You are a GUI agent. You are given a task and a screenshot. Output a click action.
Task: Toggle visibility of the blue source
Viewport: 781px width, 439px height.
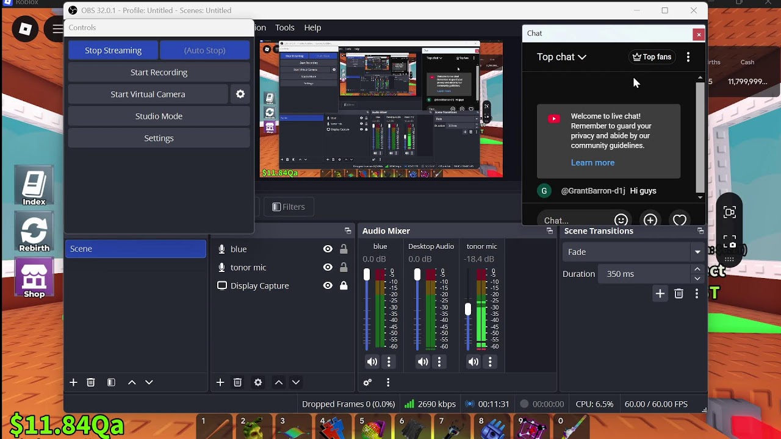coord(328,249)
